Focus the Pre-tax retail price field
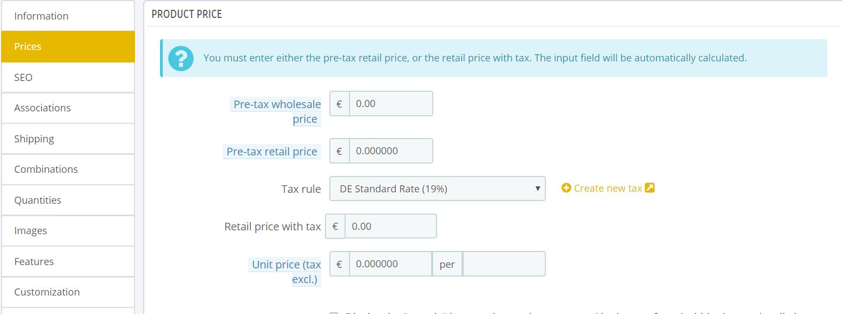 [x=390, y=150]
